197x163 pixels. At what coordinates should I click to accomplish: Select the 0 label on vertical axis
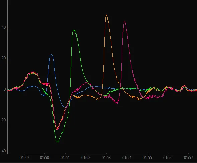(5, 89)
